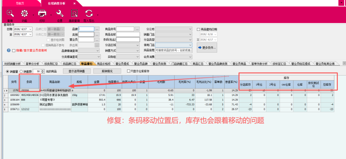Viewport: 346px width, 159px height.
Task: Close the 在线销售分析 tab
Action: pyautogui.click(x=75, y=3)
